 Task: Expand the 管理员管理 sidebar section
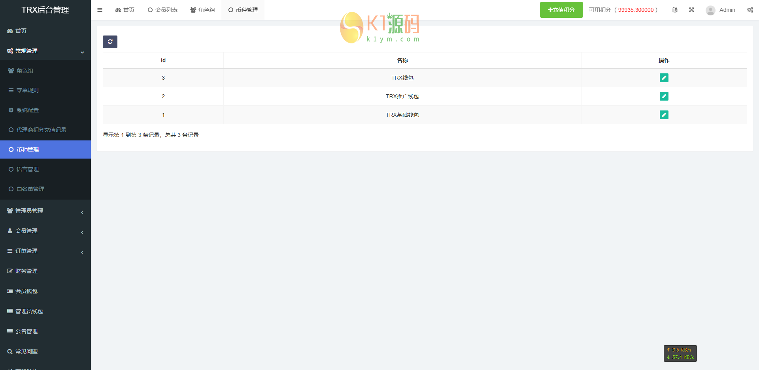[x=45, y=211]
